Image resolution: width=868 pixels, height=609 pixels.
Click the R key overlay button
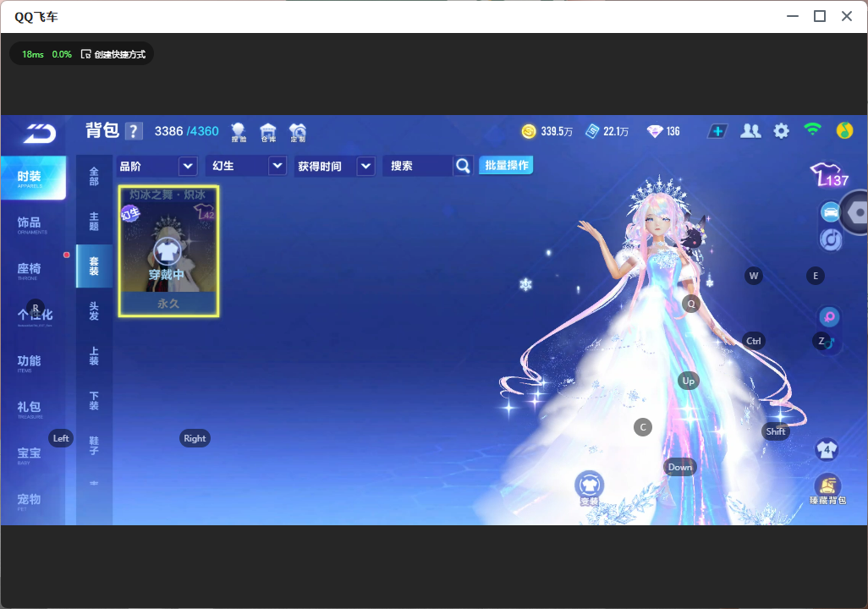pos(36,308)
